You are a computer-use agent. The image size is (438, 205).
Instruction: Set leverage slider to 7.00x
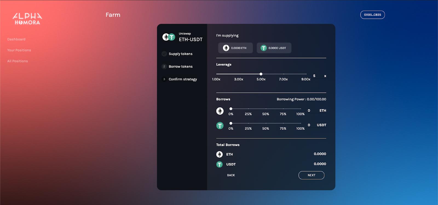coord(284,74)
